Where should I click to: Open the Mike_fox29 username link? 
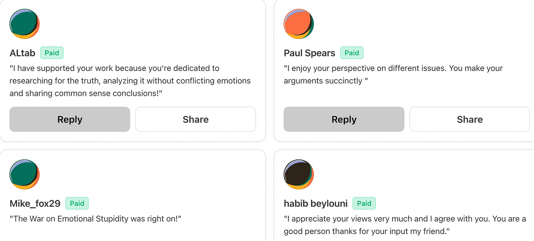tap(35, 204)
